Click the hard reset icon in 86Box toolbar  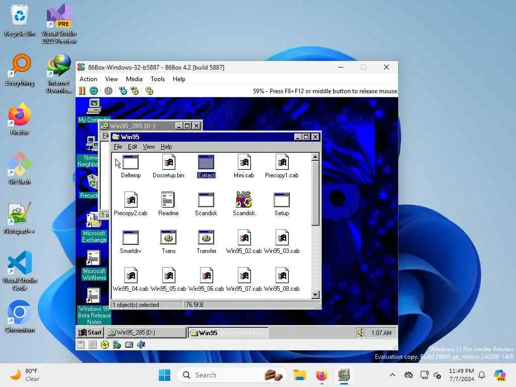click(x=94, y=91)
